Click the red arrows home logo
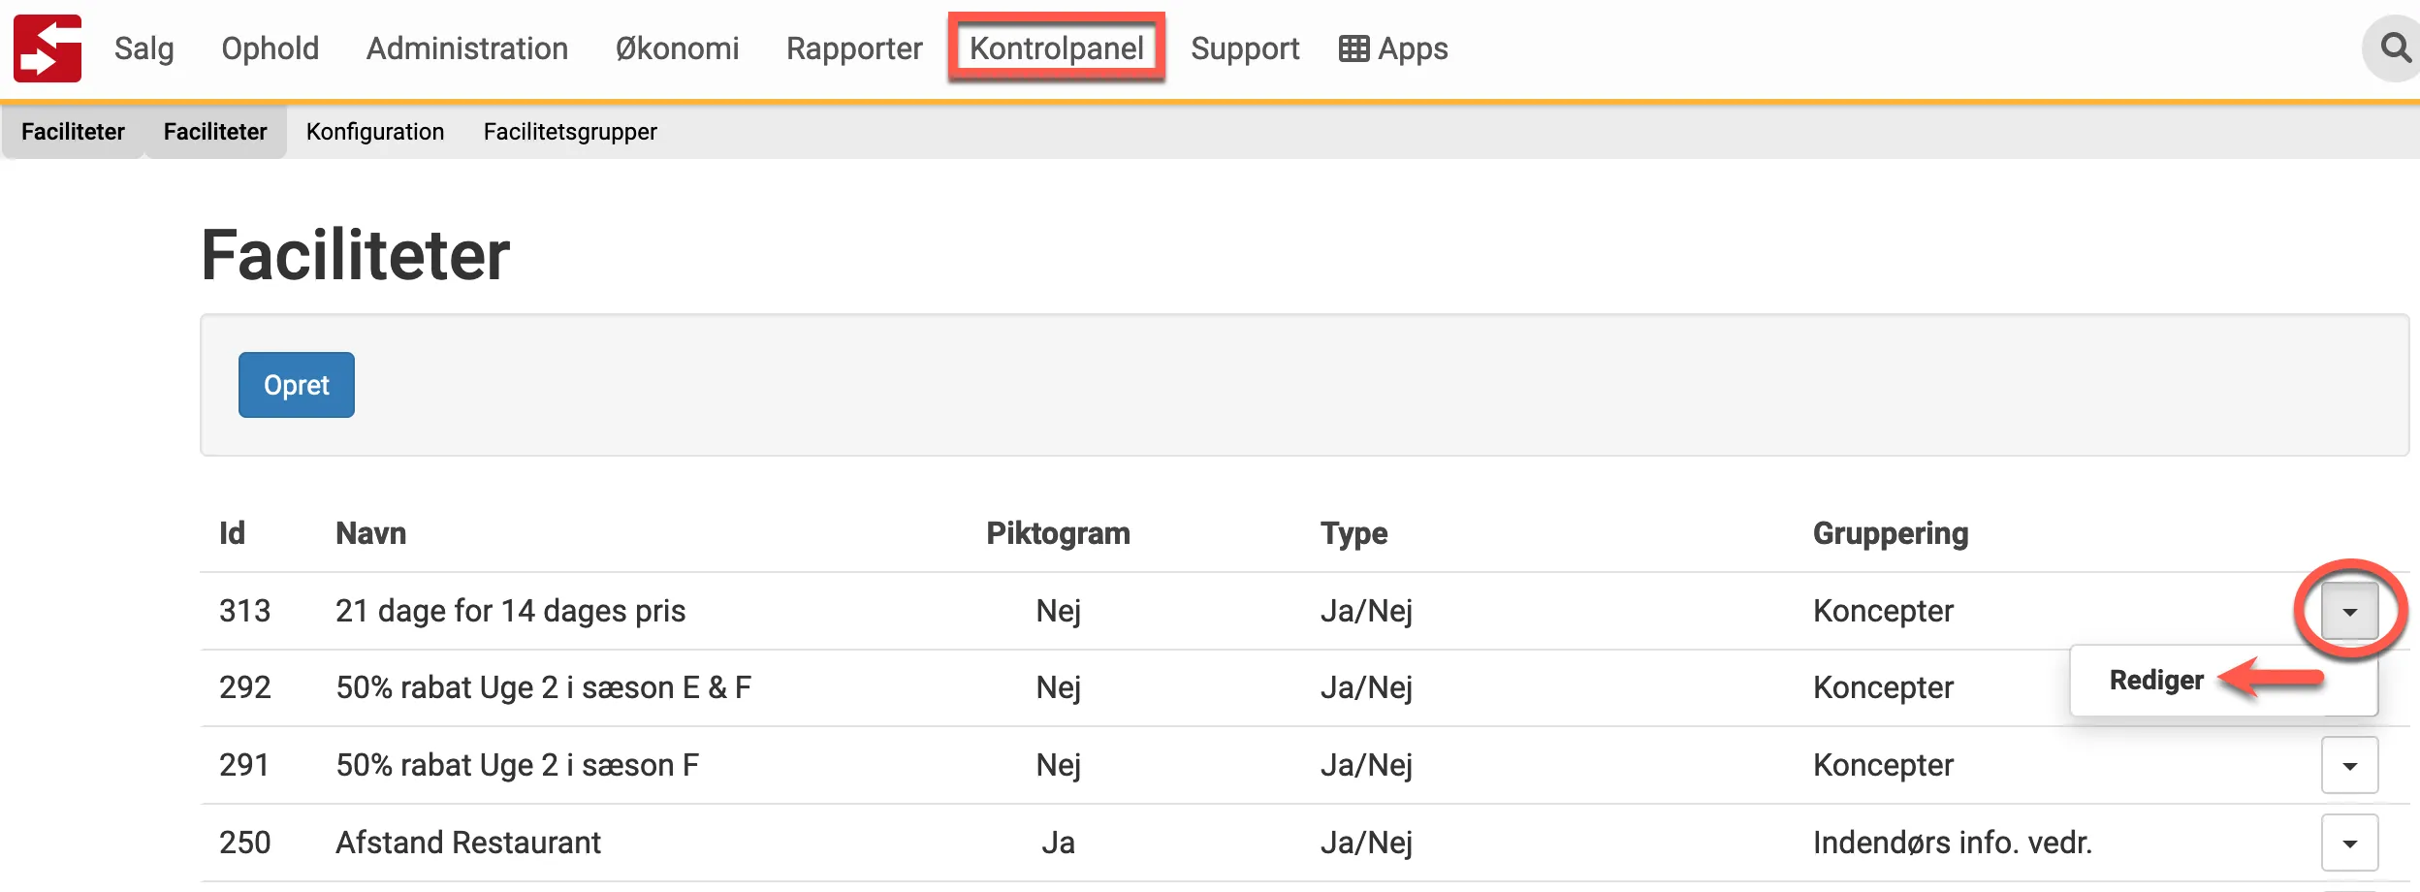Screen dimensions: 2420x892 tap(48, 48)
